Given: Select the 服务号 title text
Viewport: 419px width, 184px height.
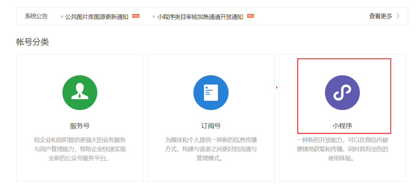Looking at the screenshot, I should 80,126.
